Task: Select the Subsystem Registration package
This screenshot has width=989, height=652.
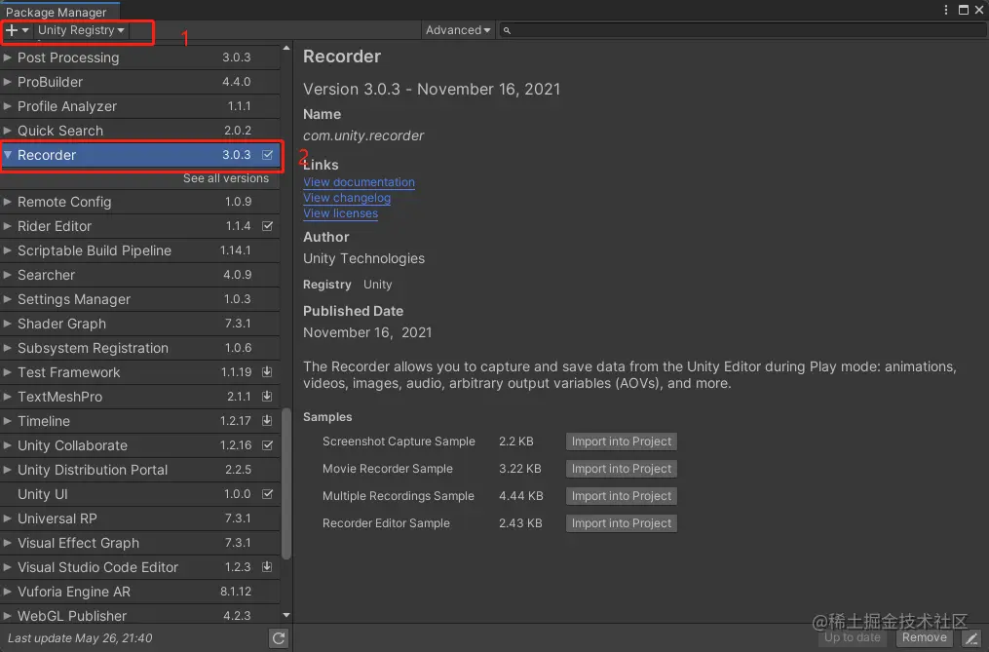Action: 140,348
